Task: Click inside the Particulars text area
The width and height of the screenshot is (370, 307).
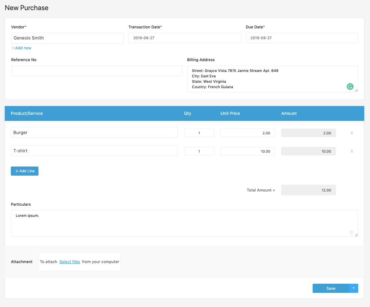Action: [184, 223]
